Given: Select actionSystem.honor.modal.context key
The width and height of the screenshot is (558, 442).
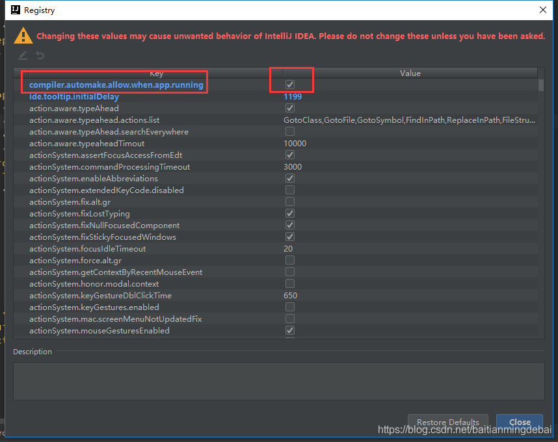Looking at the screenshot, I should (94, 284).
